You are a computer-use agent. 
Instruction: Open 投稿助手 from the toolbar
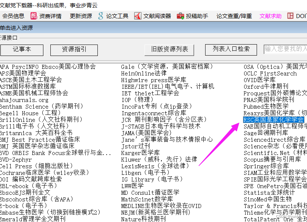pos(197,16)
